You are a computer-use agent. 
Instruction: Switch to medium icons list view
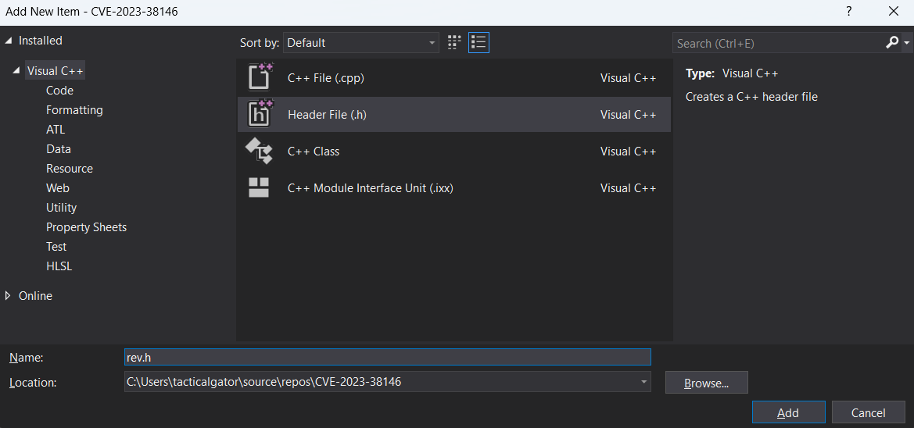pyautogui.click(x=479, y=42)
